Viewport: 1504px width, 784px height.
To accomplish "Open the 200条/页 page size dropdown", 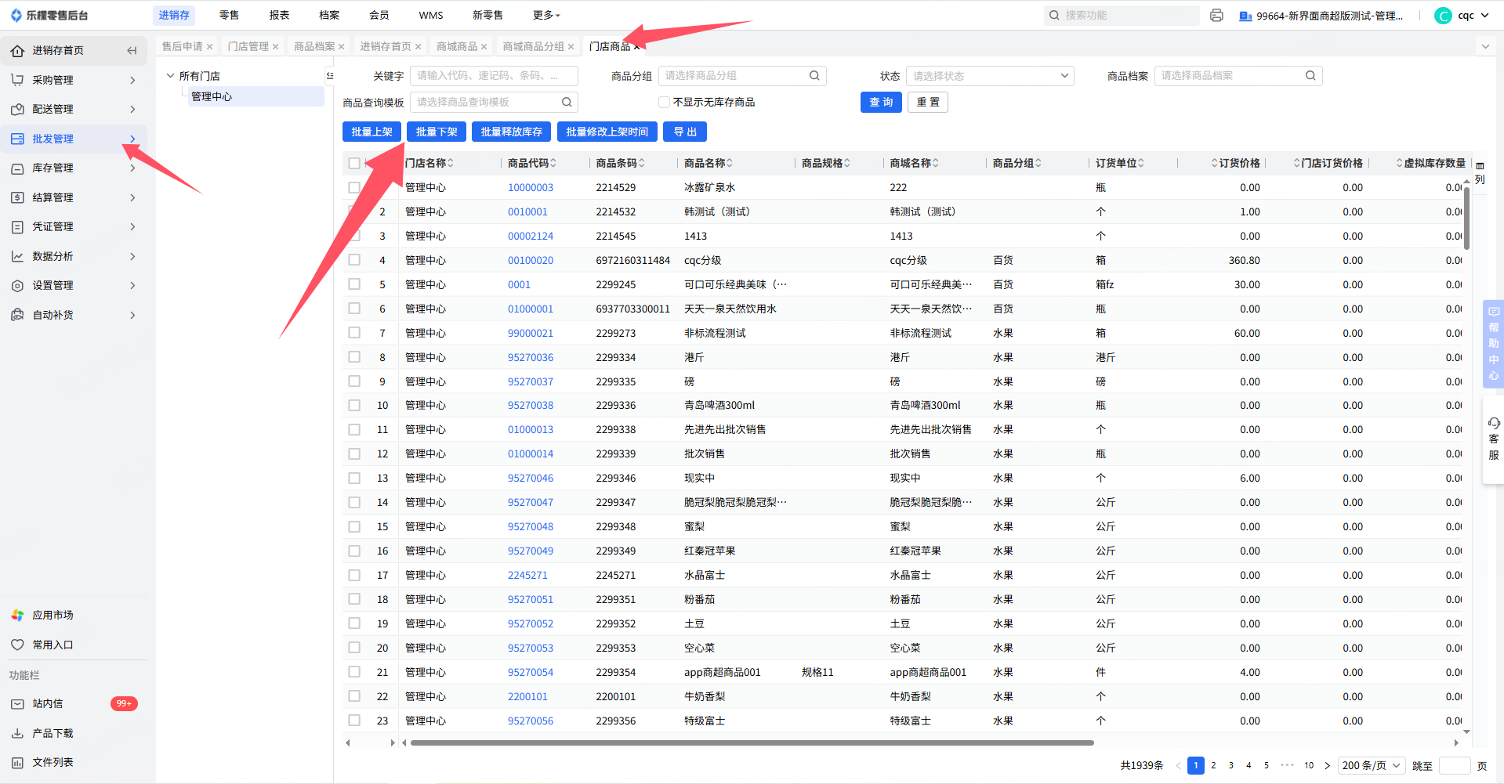I will click(x=1372, y=765).
